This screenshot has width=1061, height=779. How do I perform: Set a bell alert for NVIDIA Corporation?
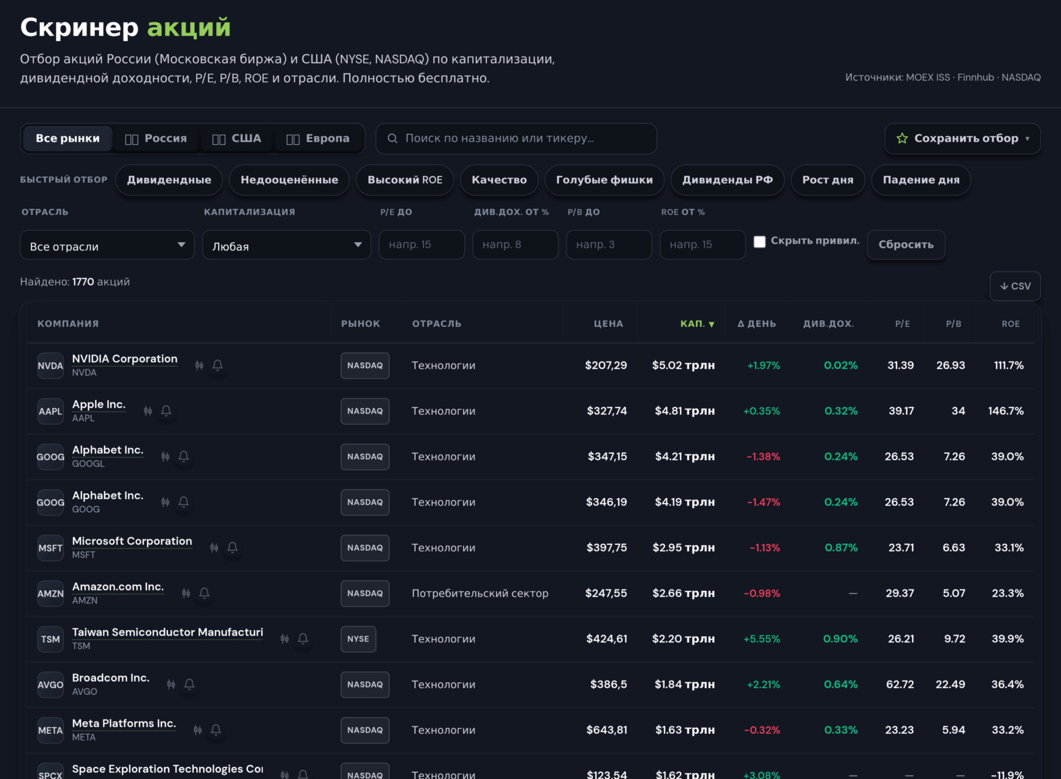pyautogui.click(x=218, y=365)
